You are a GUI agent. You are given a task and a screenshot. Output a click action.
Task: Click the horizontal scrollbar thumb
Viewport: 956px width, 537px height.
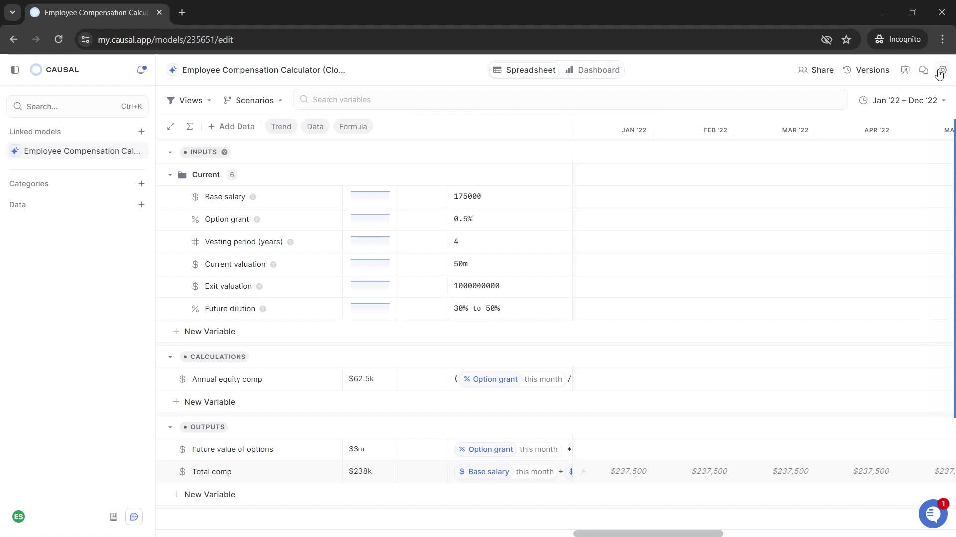tap(648, 533)
